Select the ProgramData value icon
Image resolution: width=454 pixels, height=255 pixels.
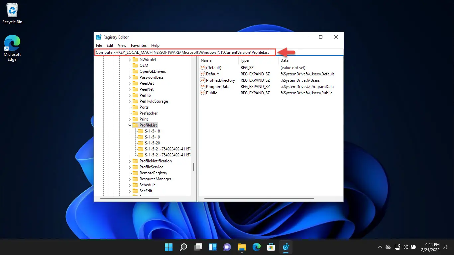(203, 86)
